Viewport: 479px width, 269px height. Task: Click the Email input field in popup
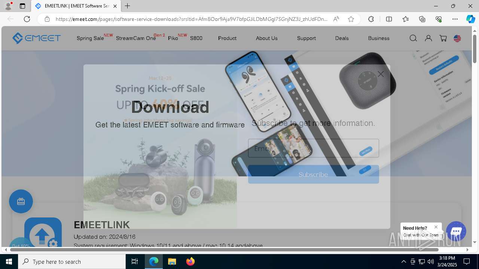(x=313, y=148)
